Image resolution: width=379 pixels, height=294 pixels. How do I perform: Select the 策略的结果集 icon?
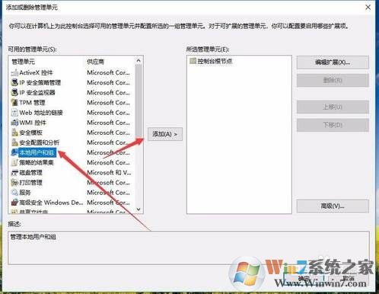(x=14, y=162)
